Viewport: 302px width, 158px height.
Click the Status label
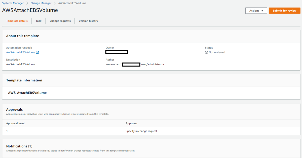click(x=209, y=48)
